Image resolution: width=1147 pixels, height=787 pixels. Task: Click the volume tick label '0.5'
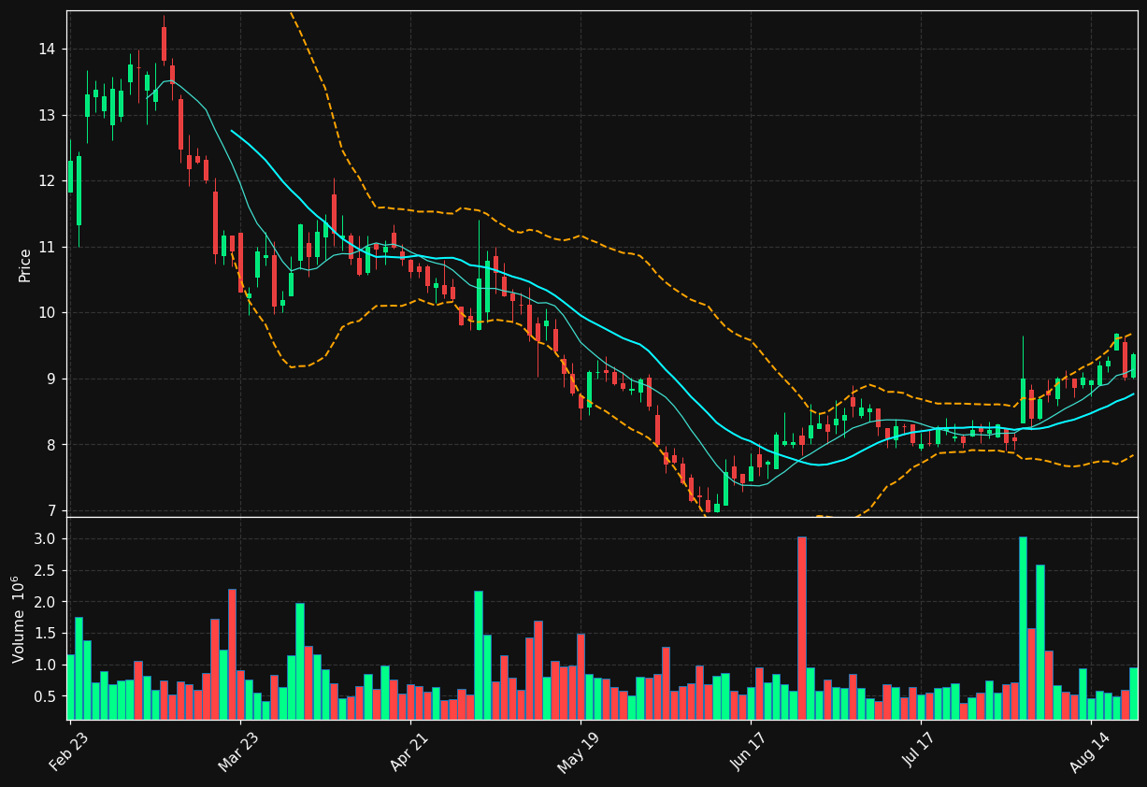pyautogui.click(x=46, y=696)
